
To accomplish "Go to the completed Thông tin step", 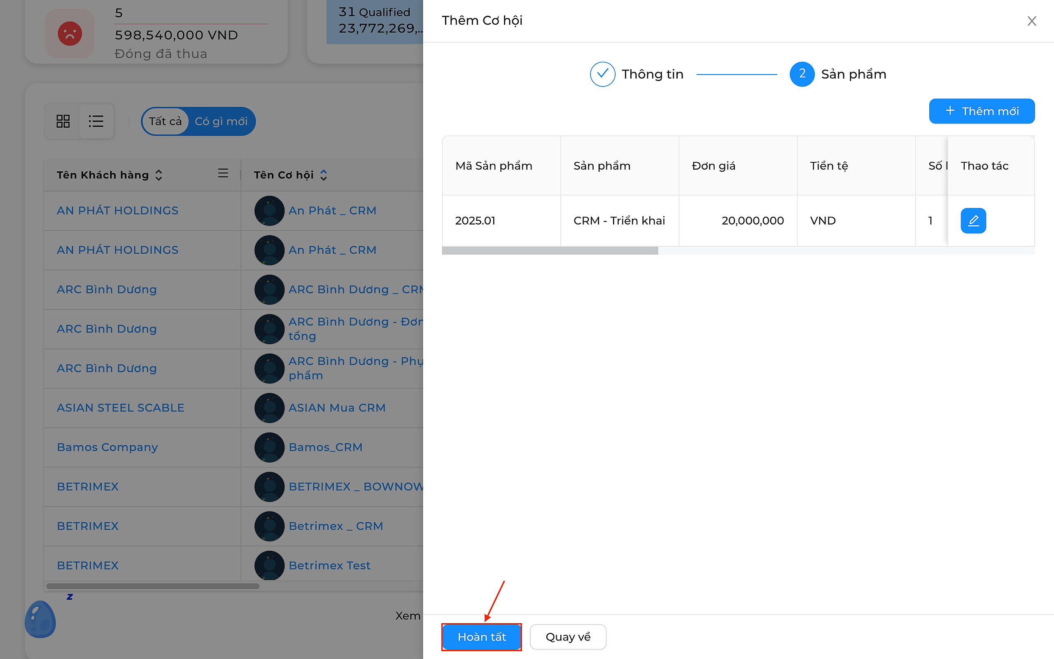I will pos(637,74).
